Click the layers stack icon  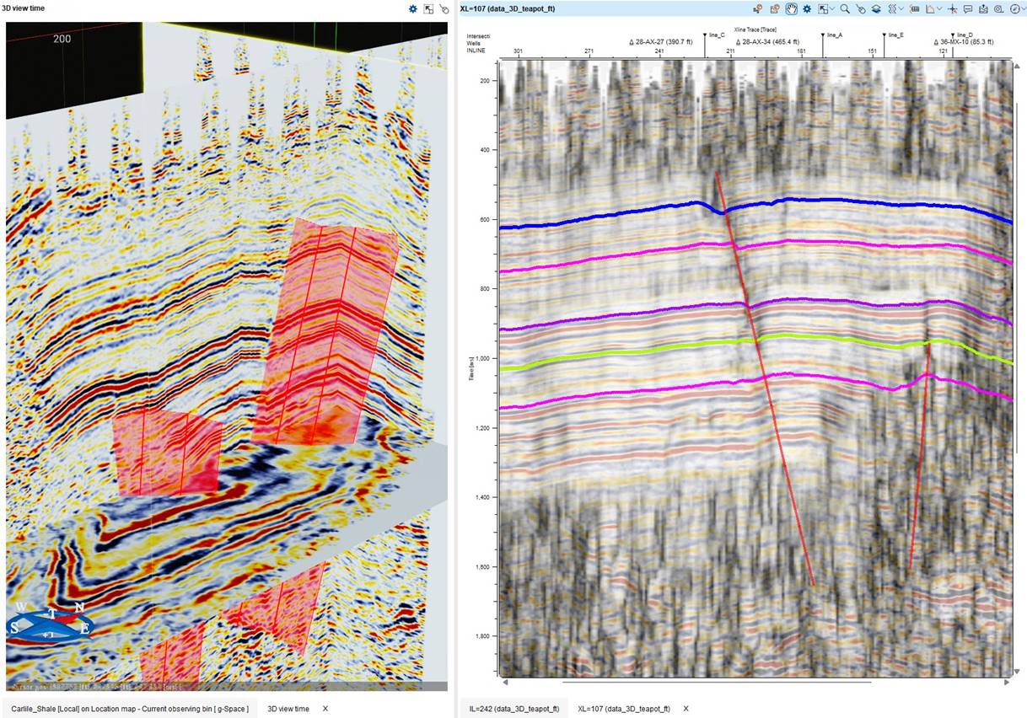click(876, 8)
